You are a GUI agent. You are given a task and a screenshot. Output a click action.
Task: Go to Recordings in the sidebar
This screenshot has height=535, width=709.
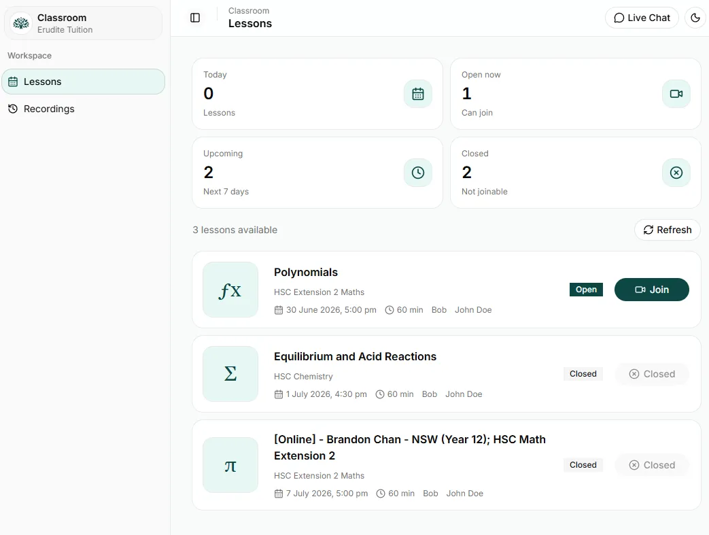pos(83,109)
